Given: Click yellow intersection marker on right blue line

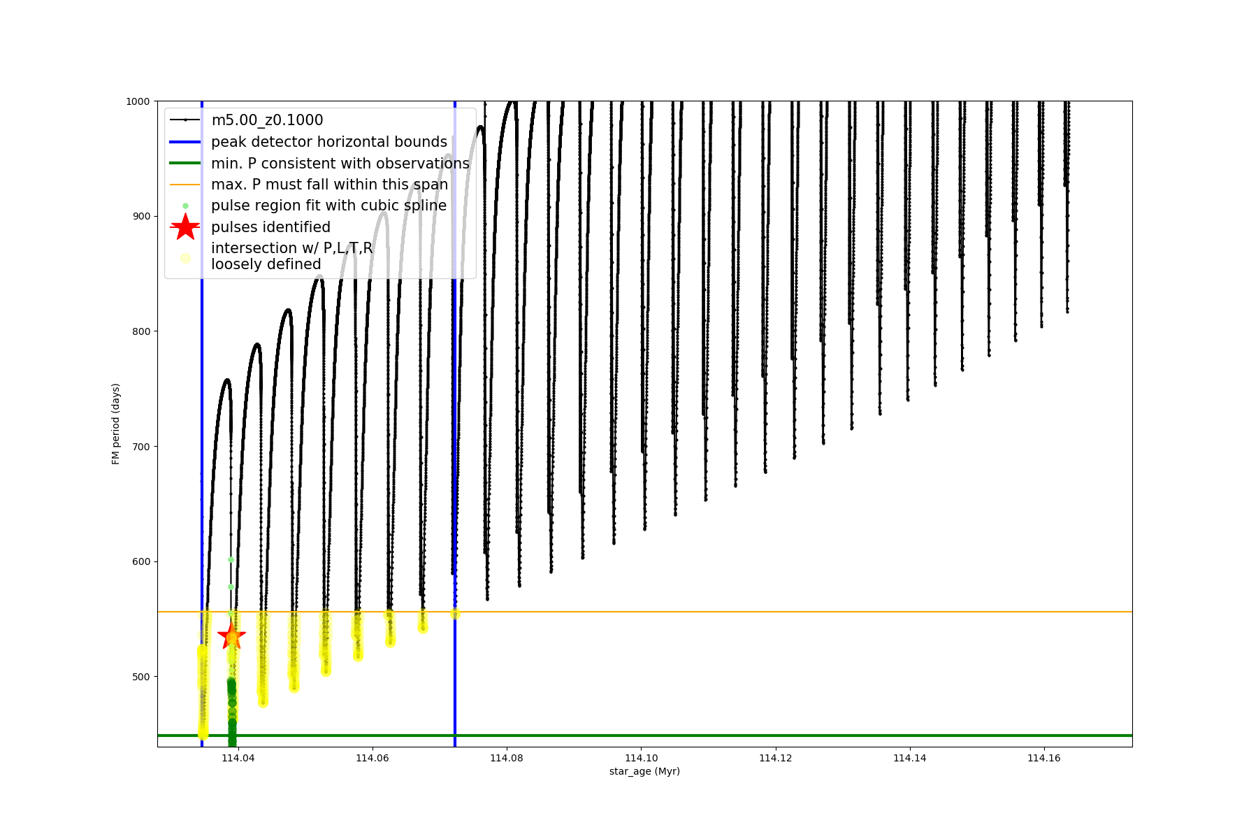Looking at the screenshot, I should (x=455, y=614).
